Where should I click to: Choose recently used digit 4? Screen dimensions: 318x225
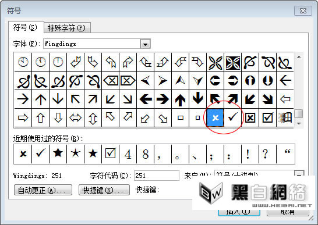click(128, 154)
